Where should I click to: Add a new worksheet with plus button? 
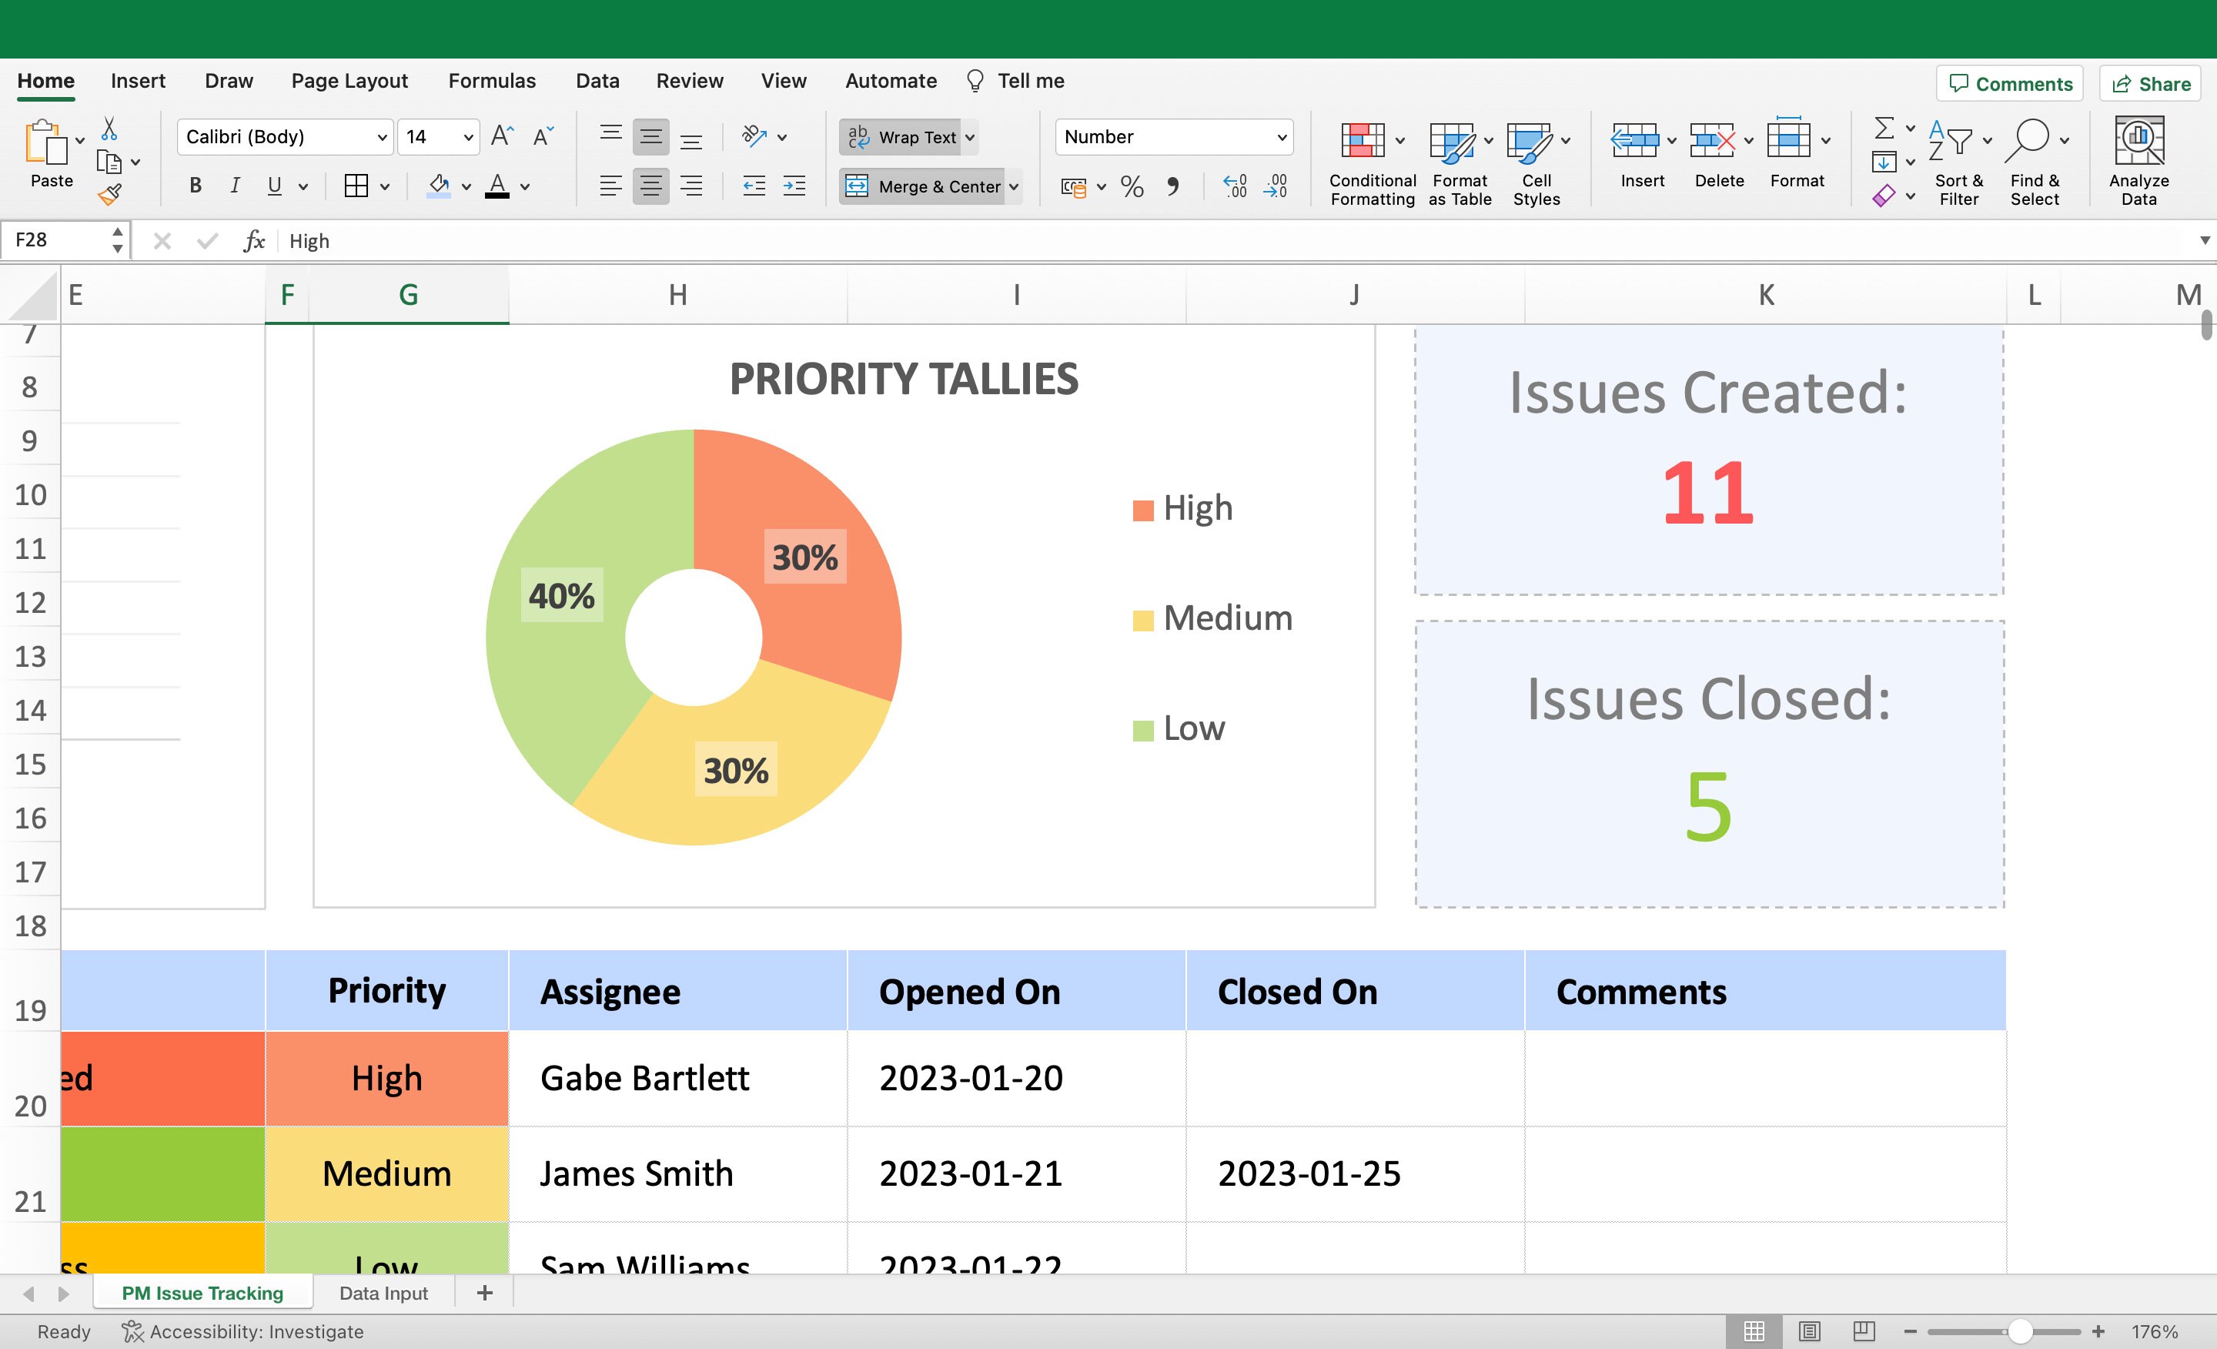point(484,1292)
